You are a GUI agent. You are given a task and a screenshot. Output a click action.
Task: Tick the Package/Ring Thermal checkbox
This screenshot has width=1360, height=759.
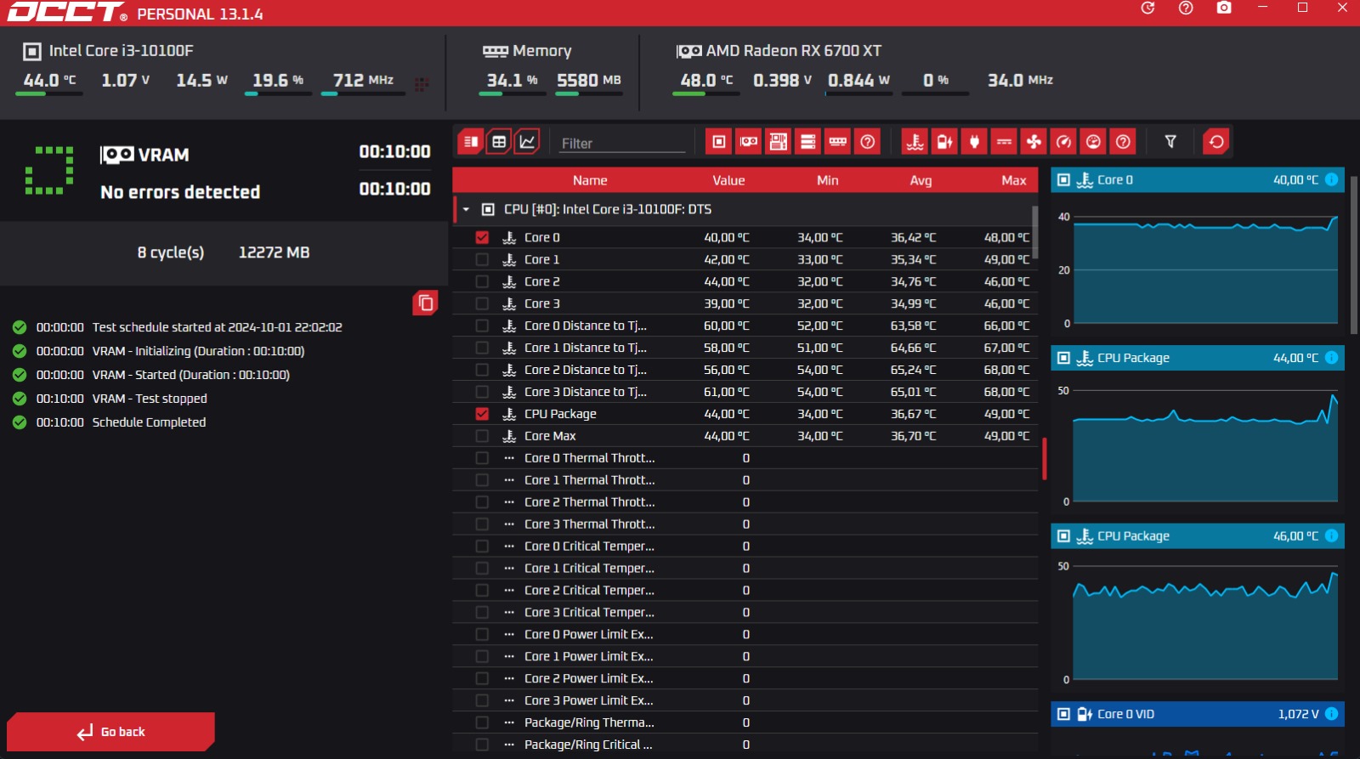tap(482, 722)
